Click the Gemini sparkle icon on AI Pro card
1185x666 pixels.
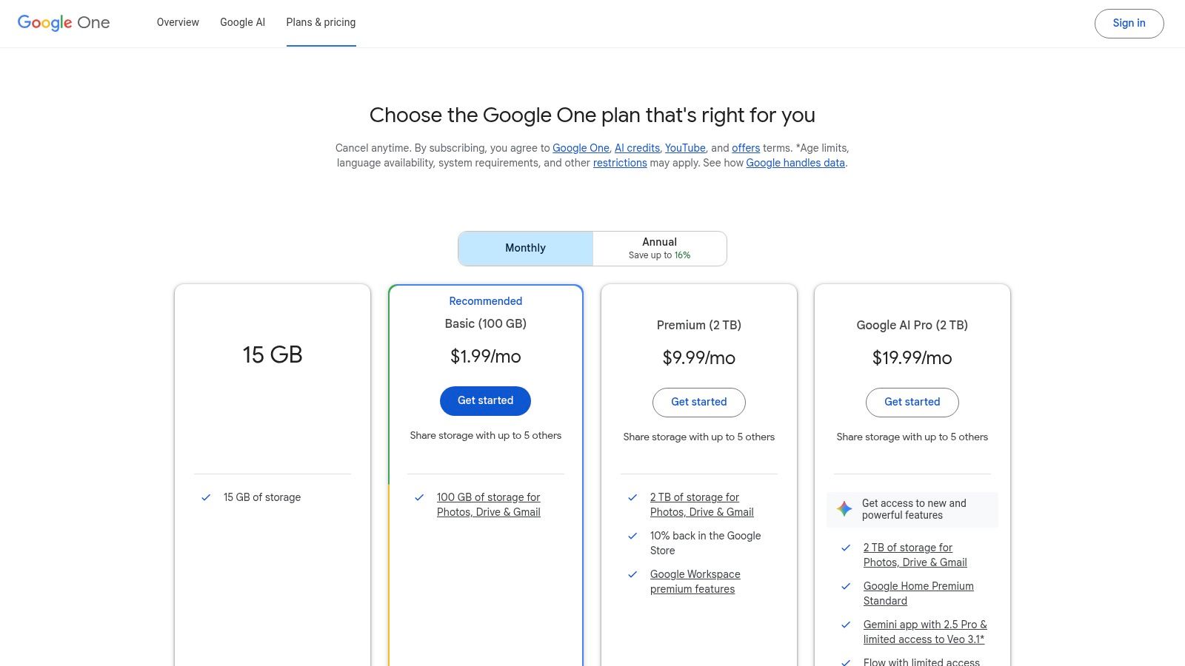(844, 508)
